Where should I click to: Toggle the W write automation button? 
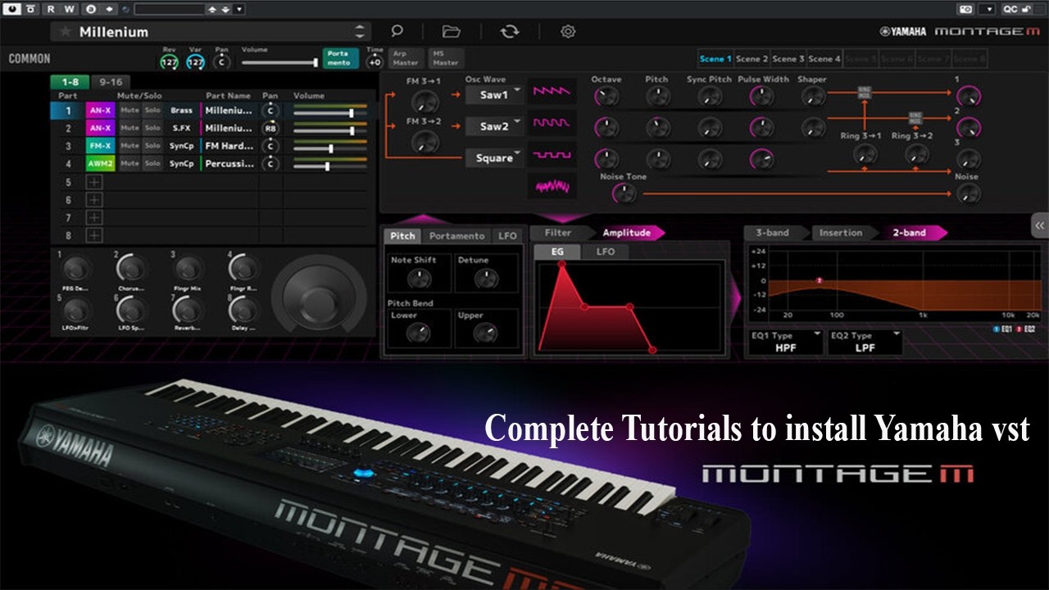pos(69,9)
